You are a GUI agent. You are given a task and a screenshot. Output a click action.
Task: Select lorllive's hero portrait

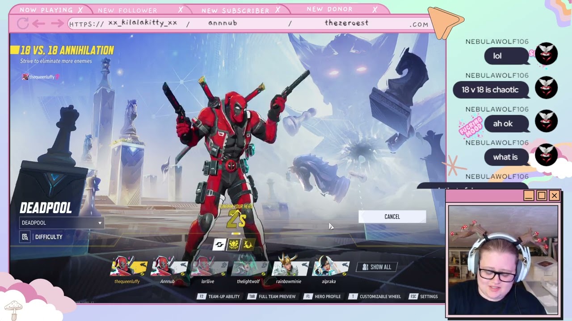[x=209, y=267]
